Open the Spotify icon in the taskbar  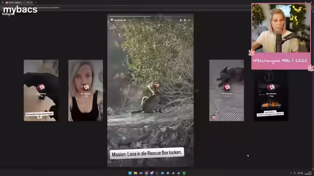184,173
